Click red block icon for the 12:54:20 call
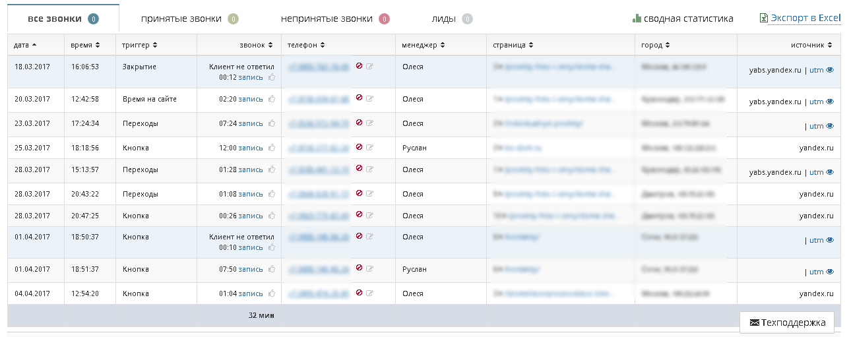Viewport: 849px width, 337px height. pyautogui.click(x=359, y=291)
